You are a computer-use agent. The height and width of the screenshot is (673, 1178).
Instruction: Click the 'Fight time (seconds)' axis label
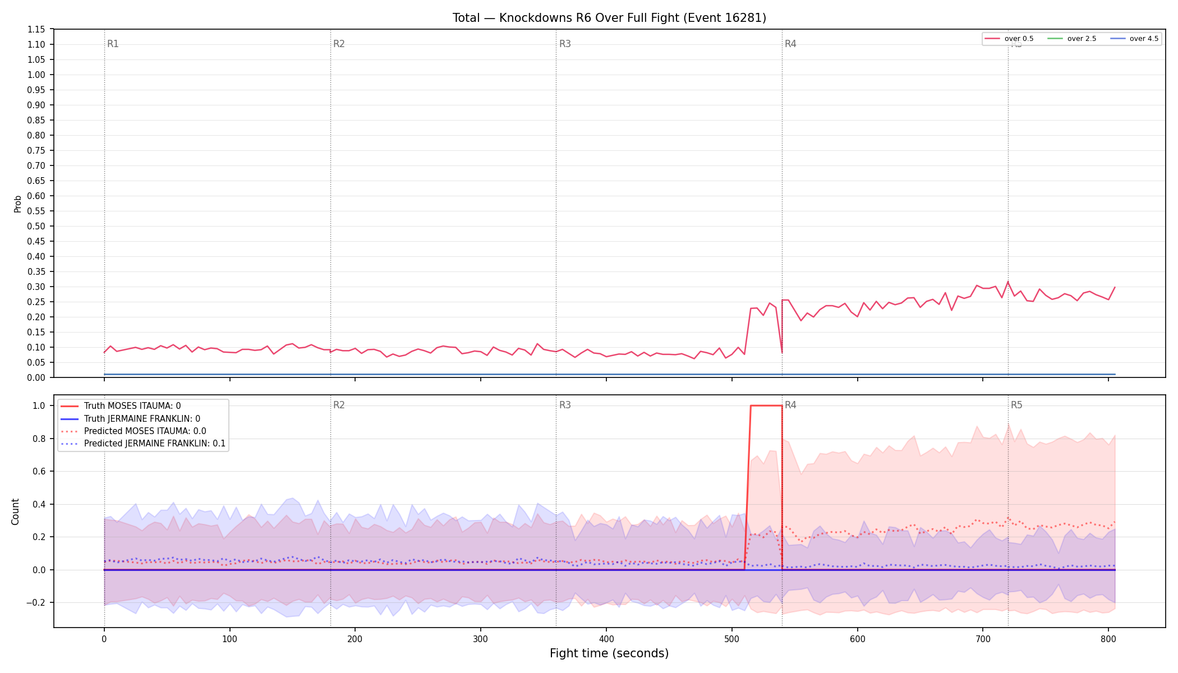pyautogui.click(x=609, y=653)
